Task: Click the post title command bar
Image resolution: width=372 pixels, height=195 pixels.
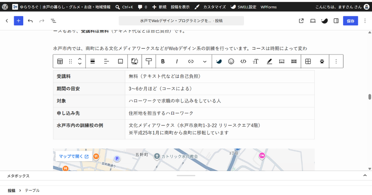Action: tap(181, 21)
